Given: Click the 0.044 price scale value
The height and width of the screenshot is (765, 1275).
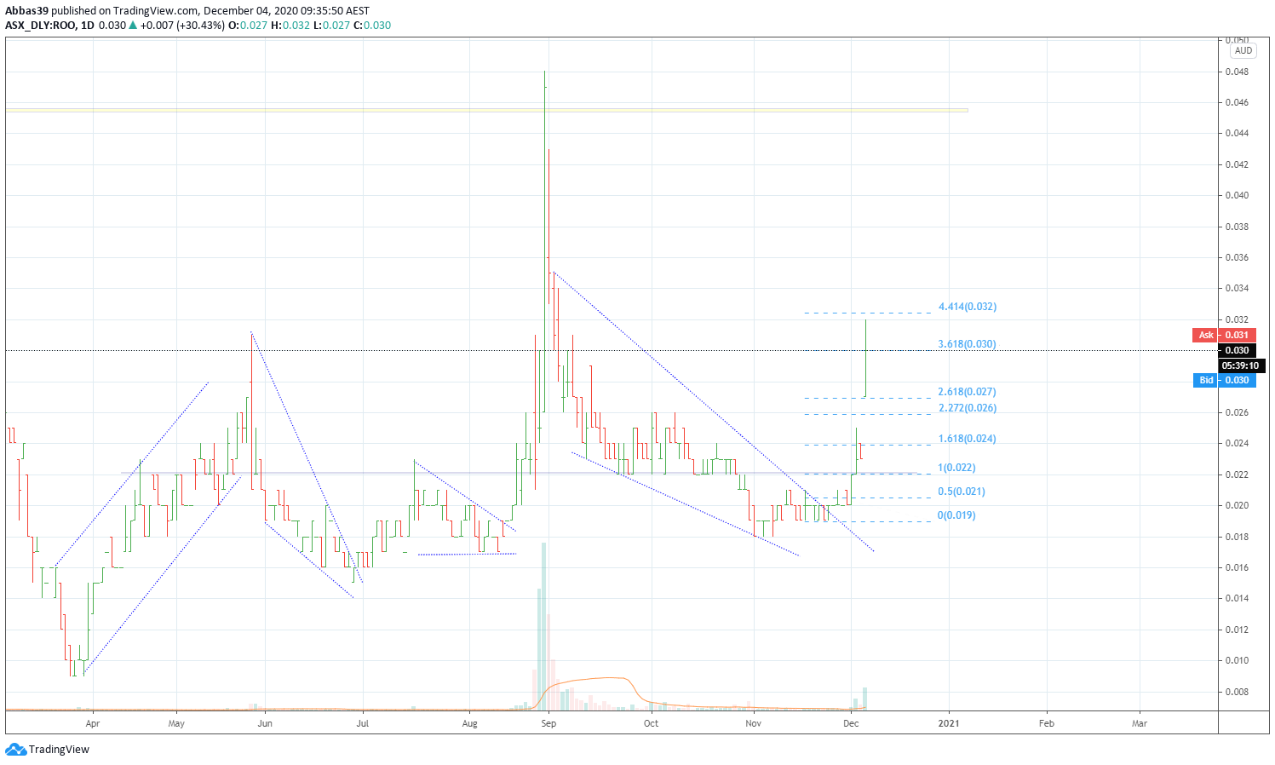Looking at the screenshot, I should coord(1237,133).
